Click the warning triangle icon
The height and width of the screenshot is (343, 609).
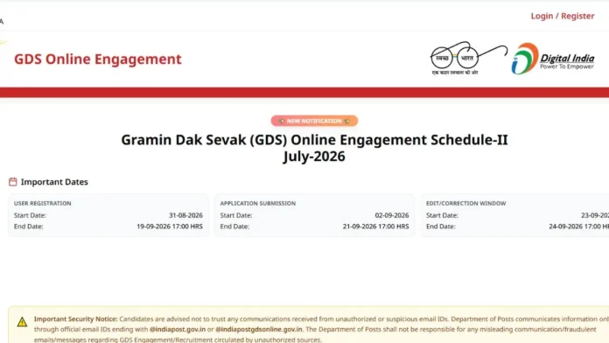click(x=22, y=322)
